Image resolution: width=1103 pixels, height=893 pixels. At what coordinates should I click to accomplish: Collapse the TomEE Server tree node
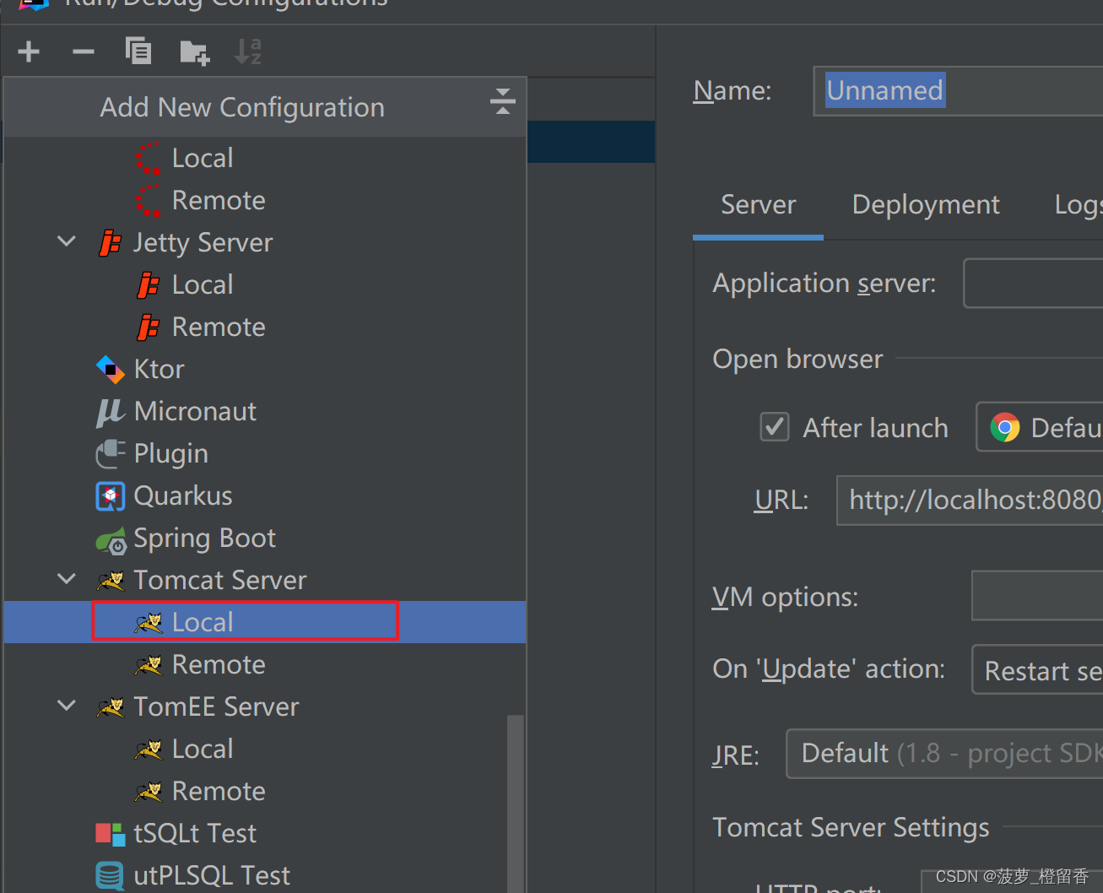(67, 706)
